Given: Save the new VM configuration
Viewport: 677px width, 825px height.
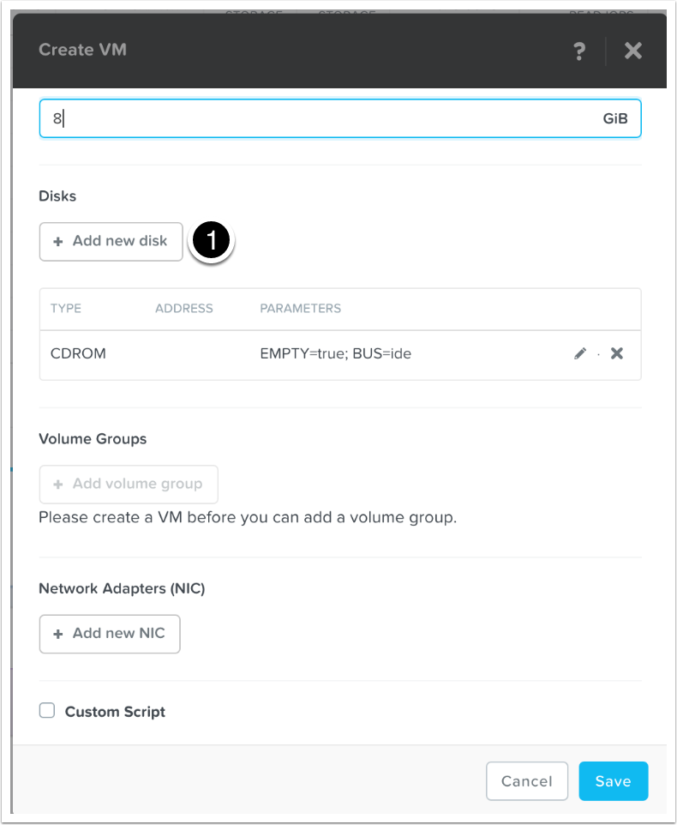Looking at the screenshot, I should [x=613, y=781].
